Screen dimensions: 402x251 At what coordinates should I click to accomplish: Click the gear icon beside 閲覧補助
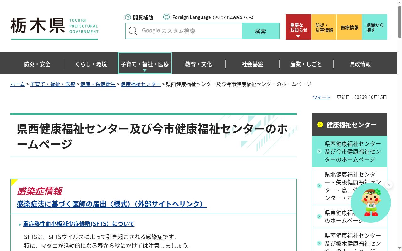(128, 17)
